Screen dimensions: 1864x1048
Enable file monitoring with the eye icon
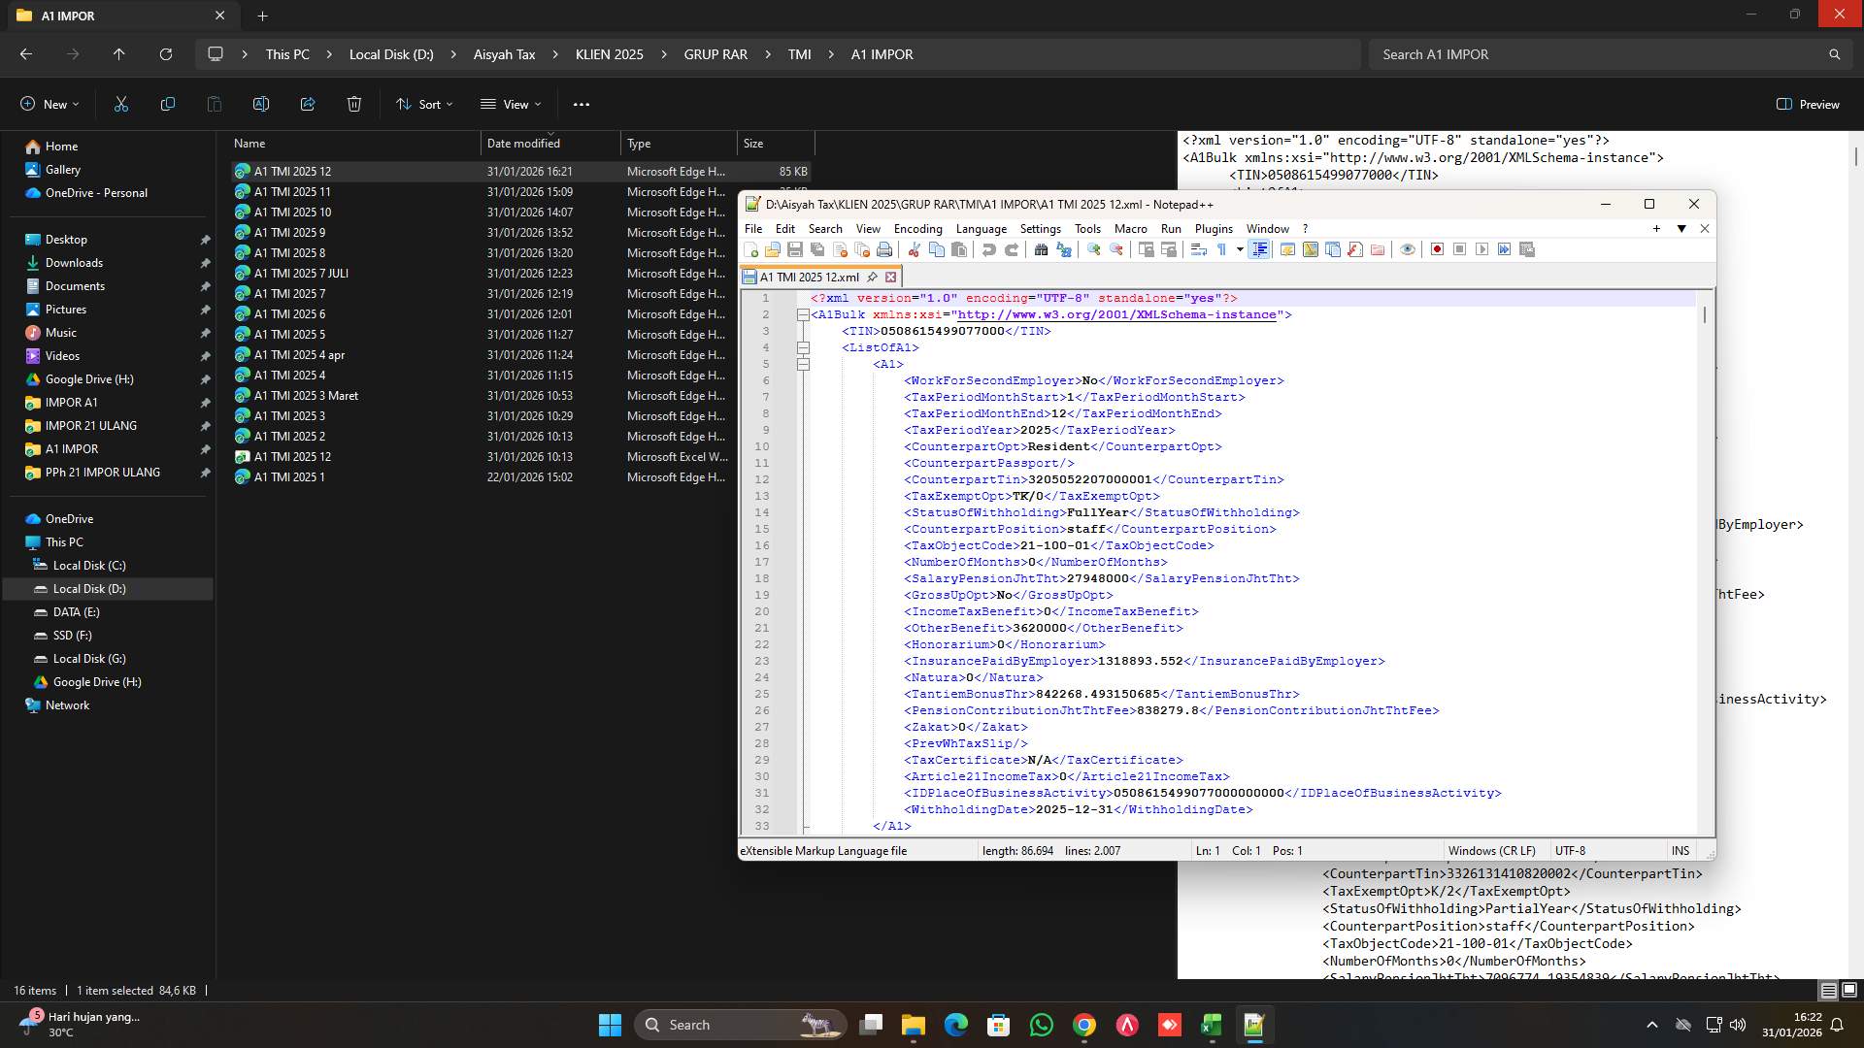[x=1408, y=249]
